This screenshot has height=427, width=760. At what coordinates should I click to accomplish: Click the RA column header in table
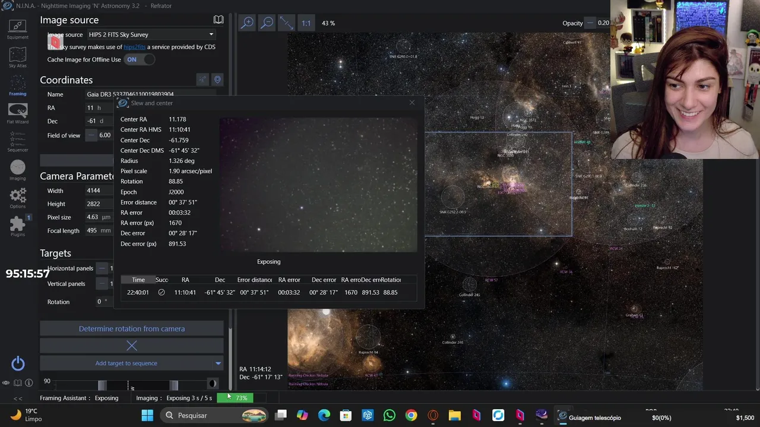click(x=185, y=280)
